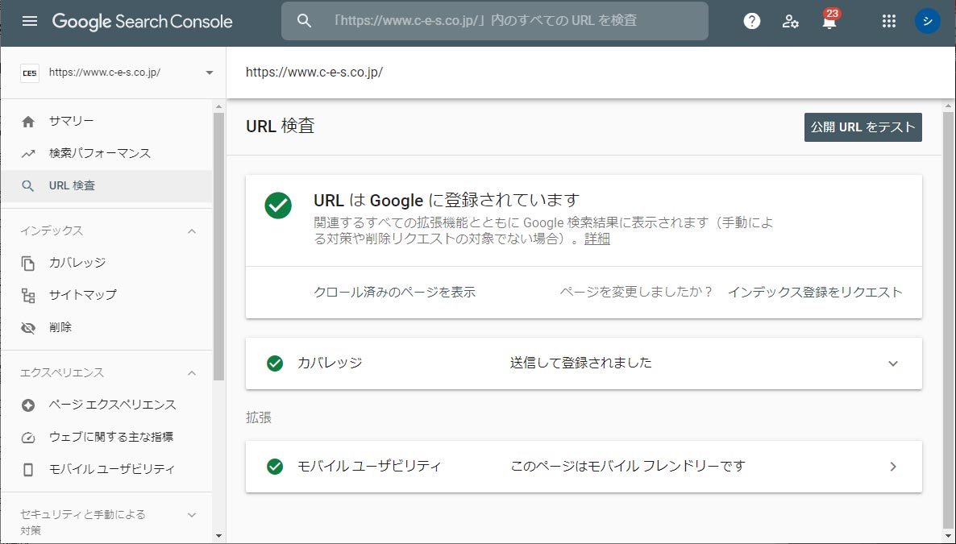Click the crossed-eye icon beside 削除
Screen dimensions: 956x544
pos(28,328)
